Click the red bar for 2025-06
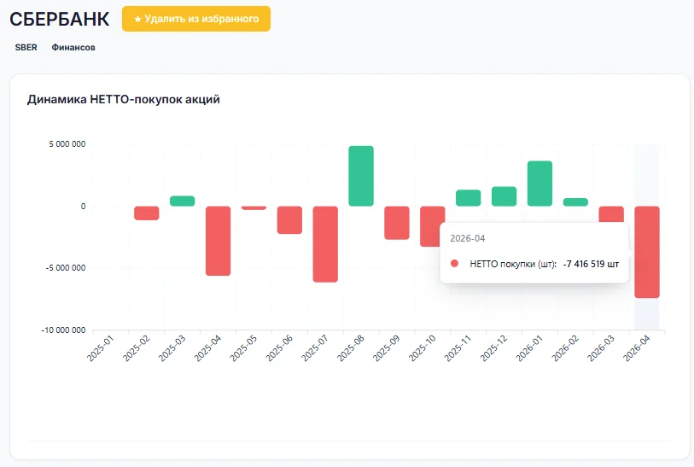This screenshot has width=694, height=467. point(290,220)
